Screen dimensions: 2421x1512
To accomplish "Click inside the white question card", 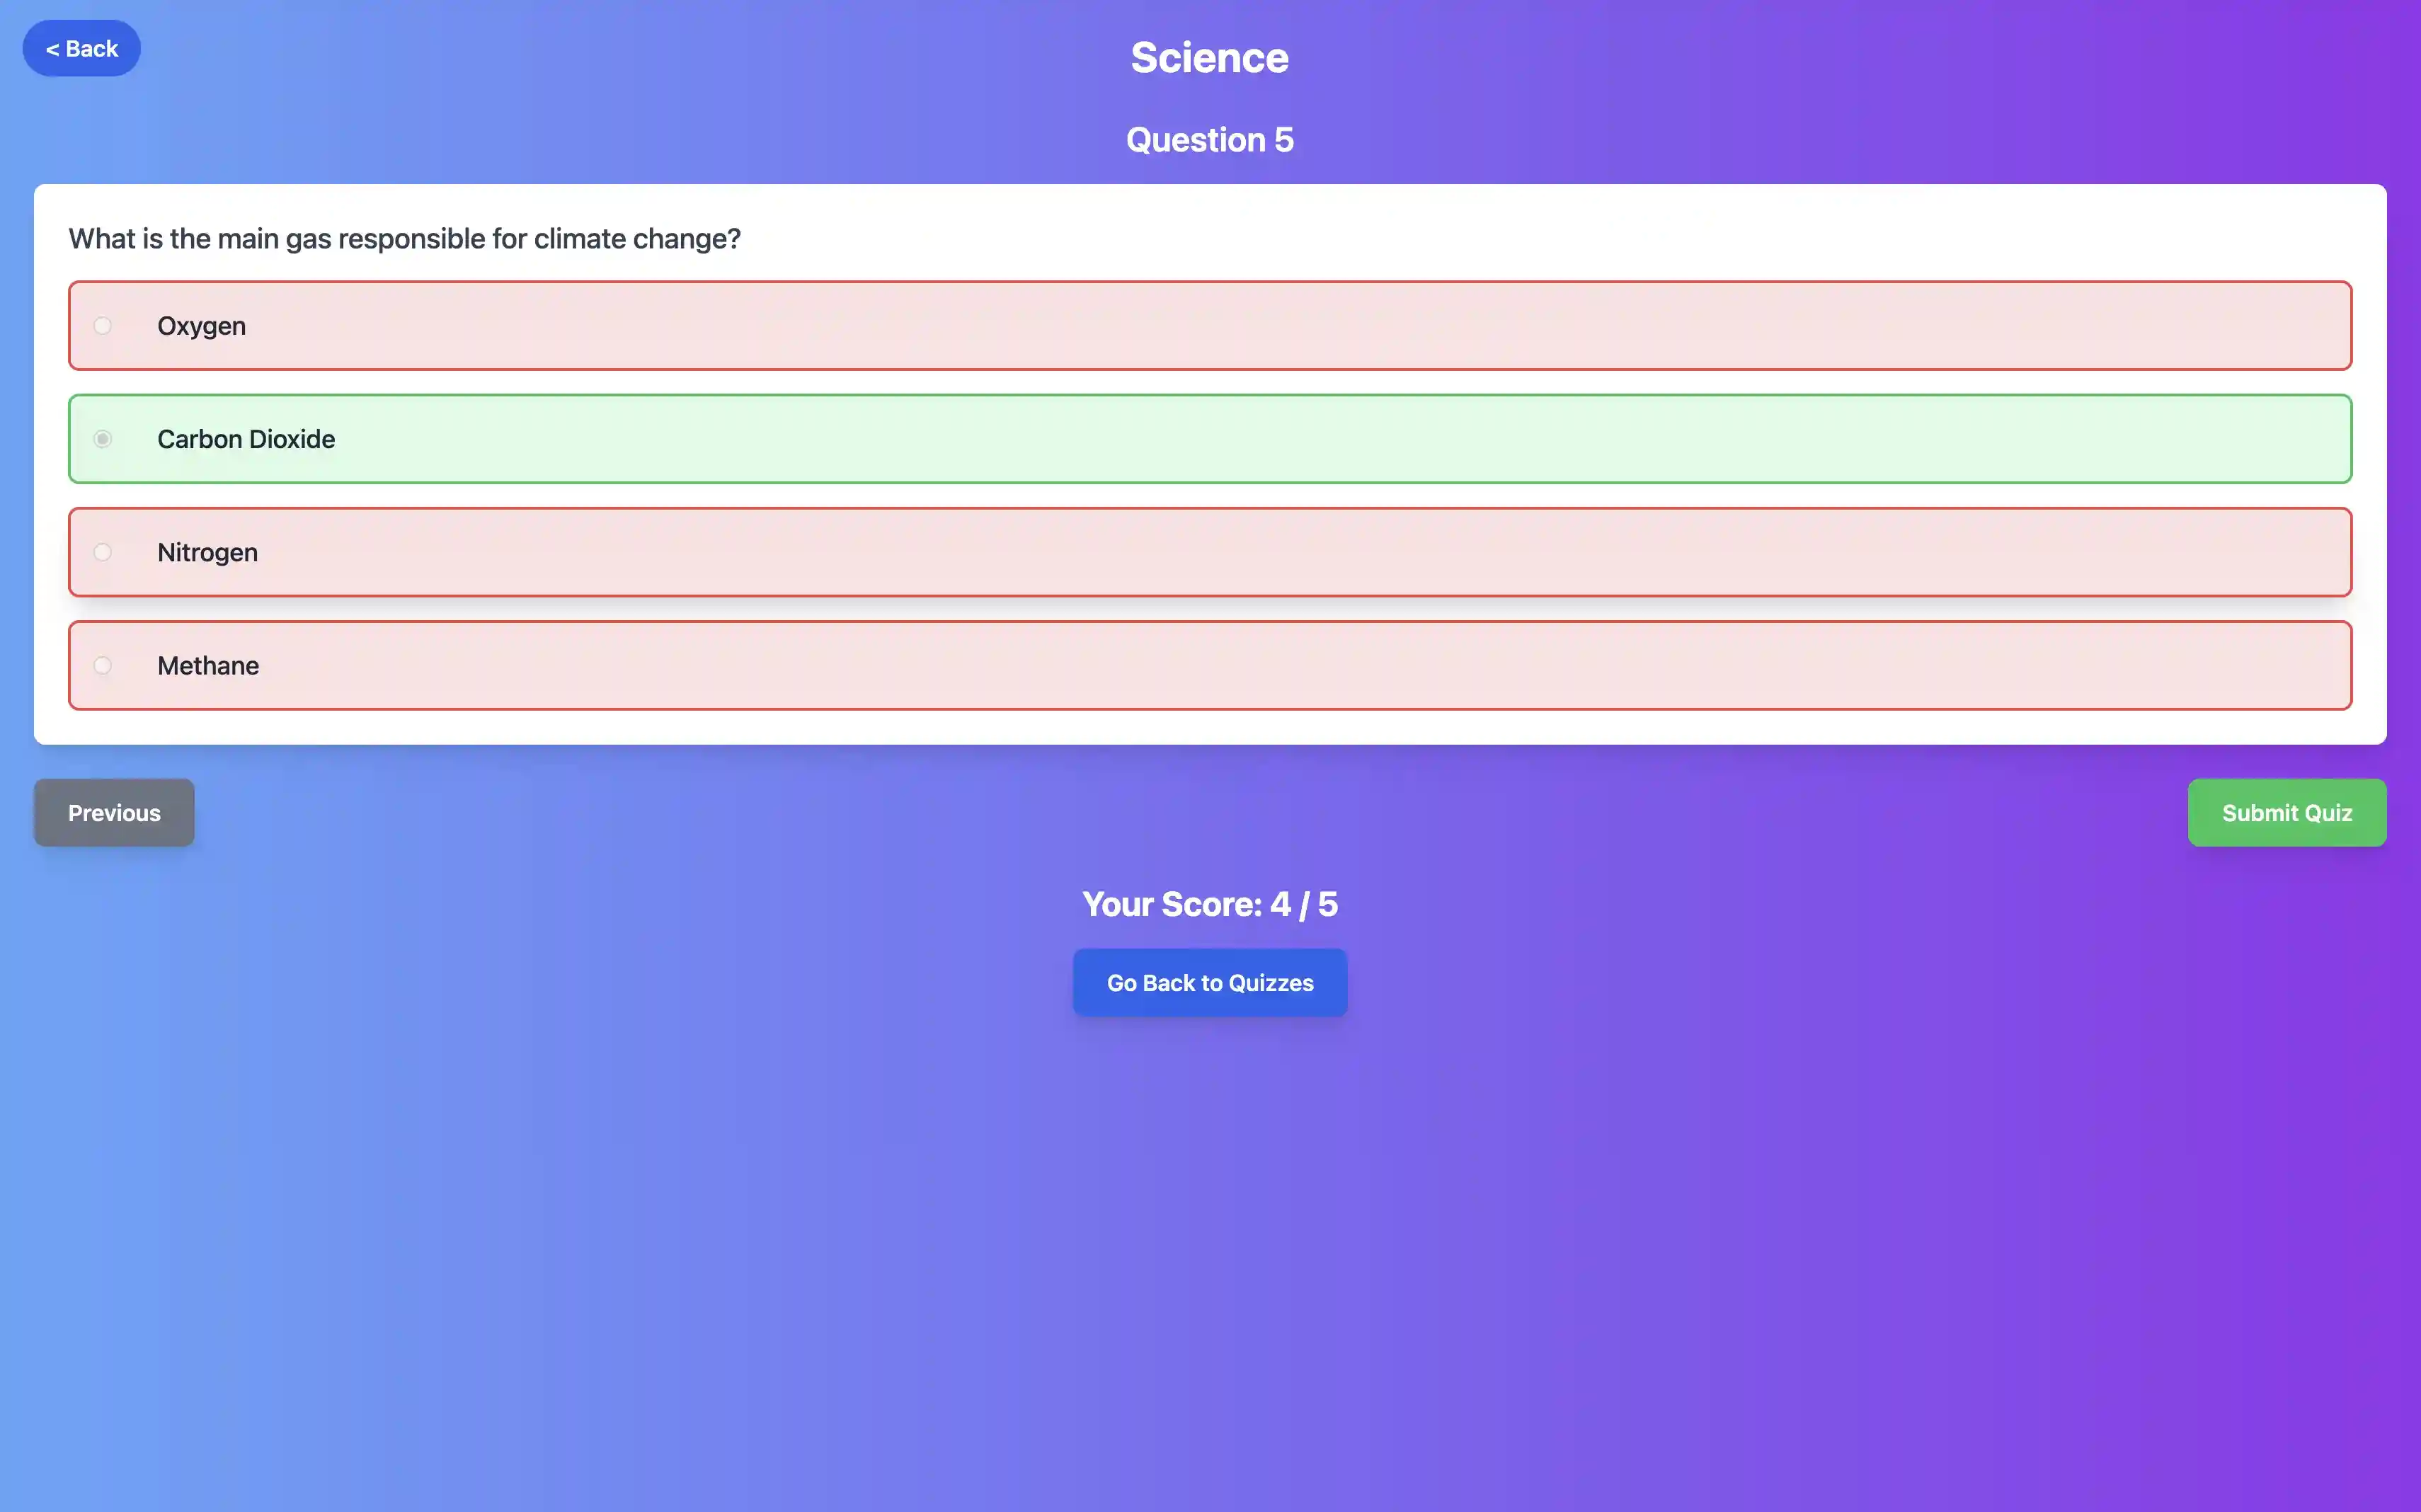I will click(x=1209, y=460).
